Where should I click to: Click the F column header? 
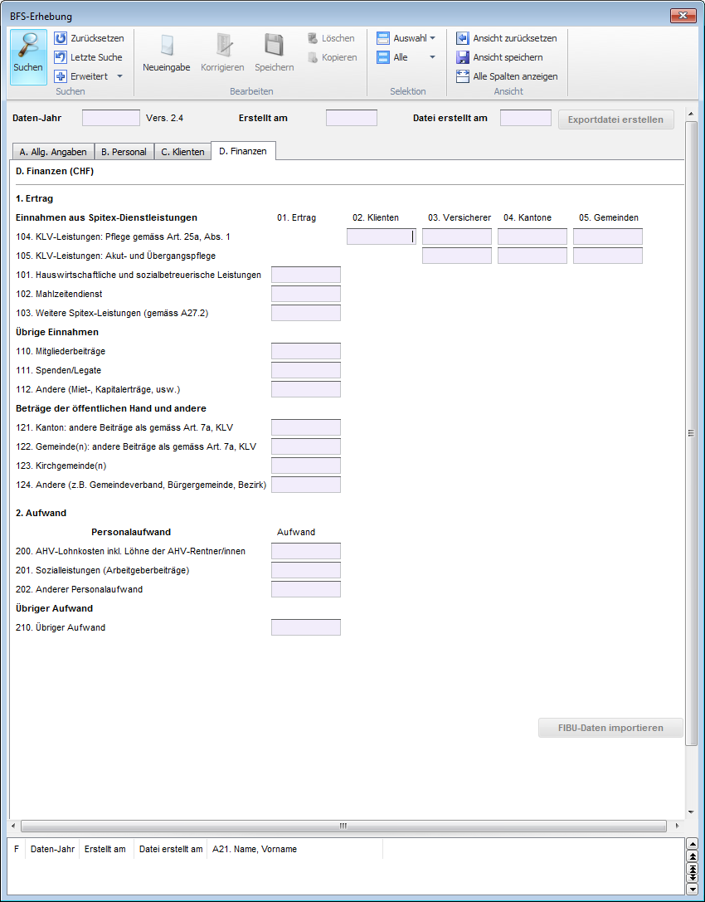(17, 849)
